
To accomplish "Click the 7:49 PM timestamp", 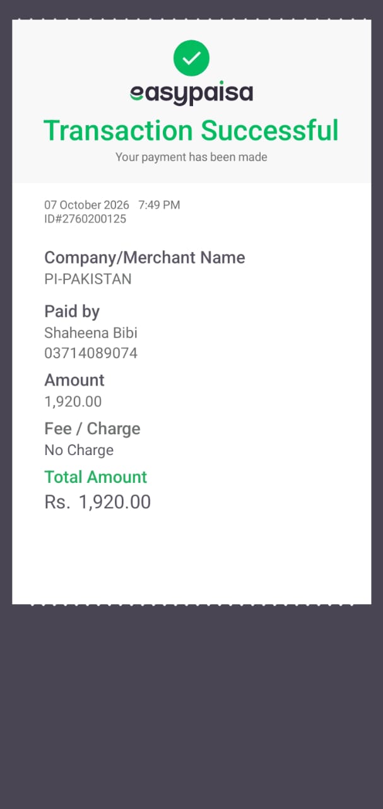I will pyautogui.click(x=159, y=205).
